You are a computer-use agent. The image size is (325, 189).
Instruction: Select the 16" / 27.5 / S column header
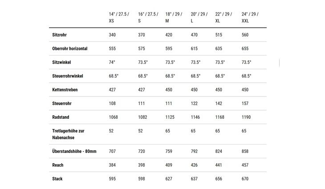[x=148, y=17]
